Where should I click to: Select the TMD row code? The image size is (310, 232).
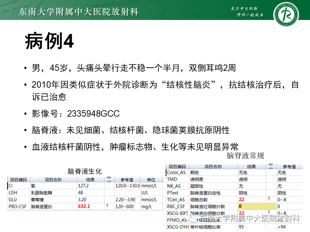172,179
